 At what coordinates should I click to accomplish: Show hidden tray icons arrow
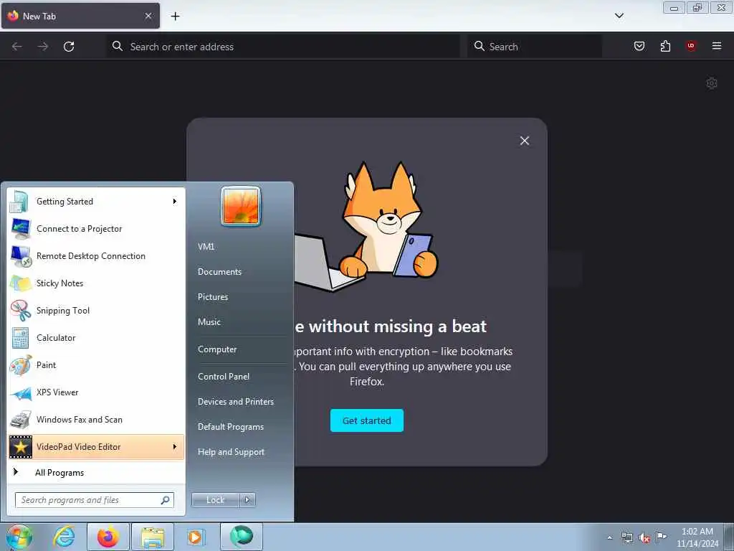[x=609, y=538]
